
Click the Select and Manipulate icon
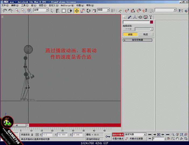point(120,11)
